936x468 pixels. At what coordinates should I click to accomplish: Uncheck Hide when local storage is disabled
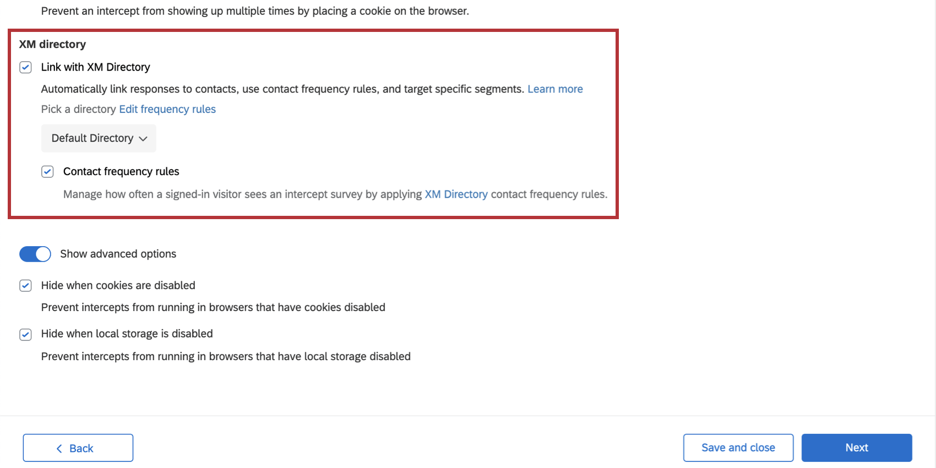[25, 334]
